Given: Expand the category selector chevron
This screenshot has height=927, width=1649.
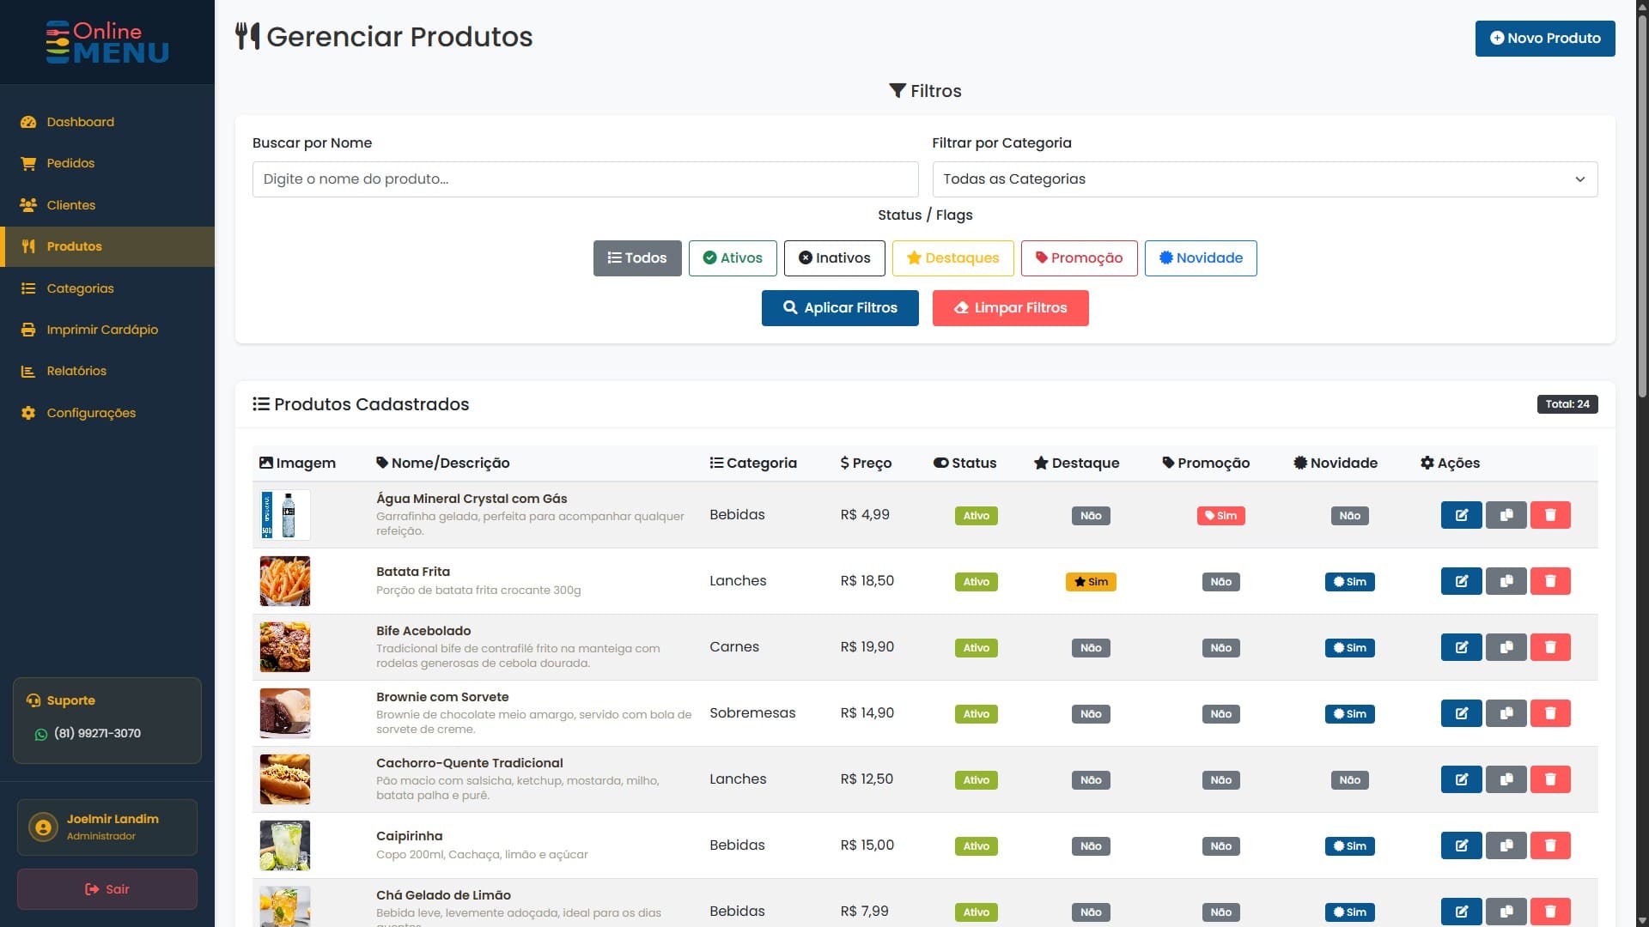Looking at the screenshot, I should [x=1580, y=179].
